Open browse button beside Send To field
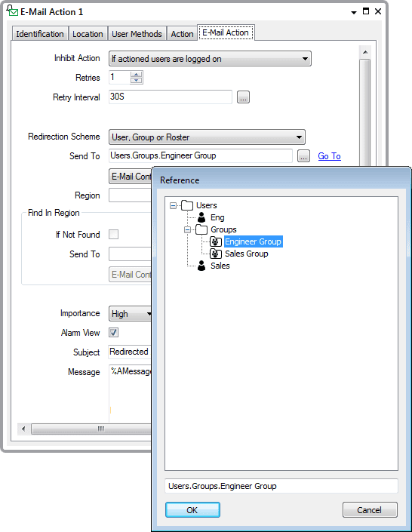Image resolution: width=412 pixels, height=532 pixels. 303,156
